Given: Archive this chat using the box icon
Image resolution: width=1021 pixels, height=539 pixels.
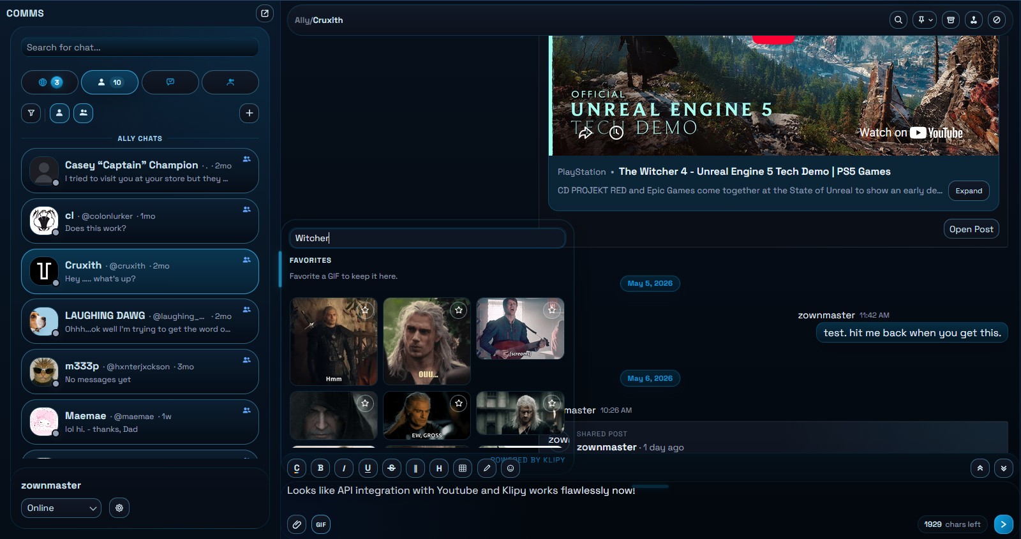Looking at the screenshot, I should point(951,20).
